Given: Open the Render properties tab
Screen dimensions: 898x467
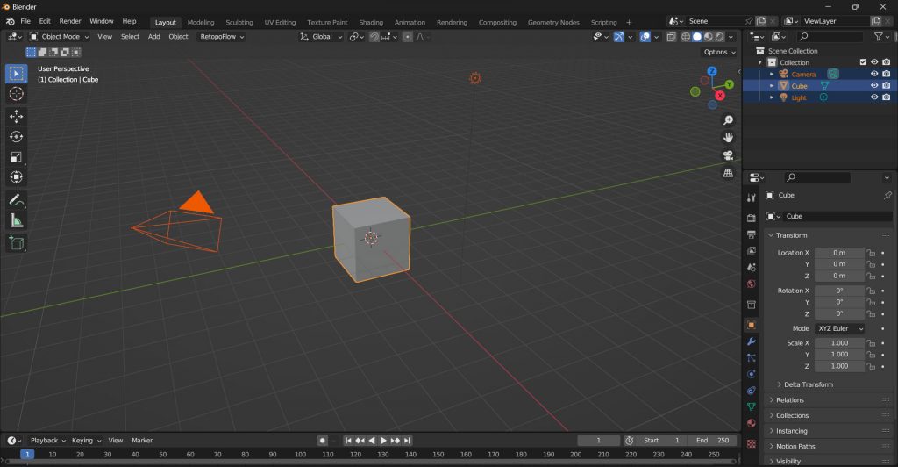Looking at the screenshot, I should 752,218.
